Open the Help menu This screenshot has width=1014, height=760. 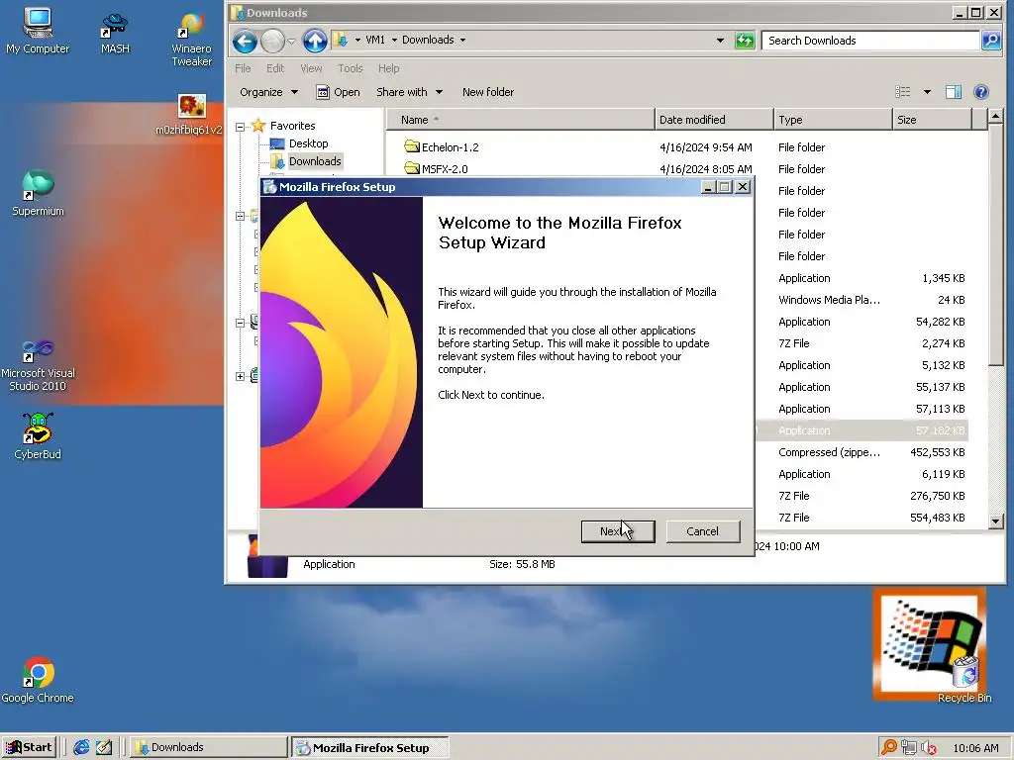(388, 68)
